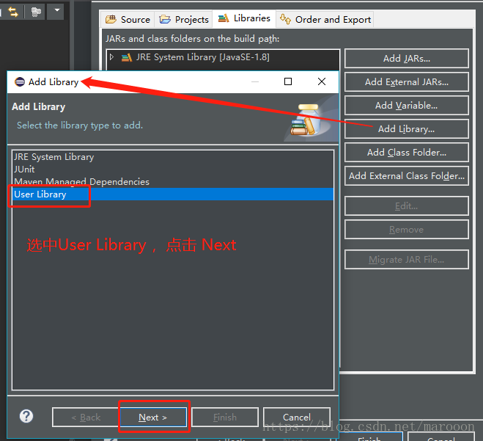Click the Add JARs... button
Image resolution: width=483 pixels, height=441 pixels.
coord(407,58)
